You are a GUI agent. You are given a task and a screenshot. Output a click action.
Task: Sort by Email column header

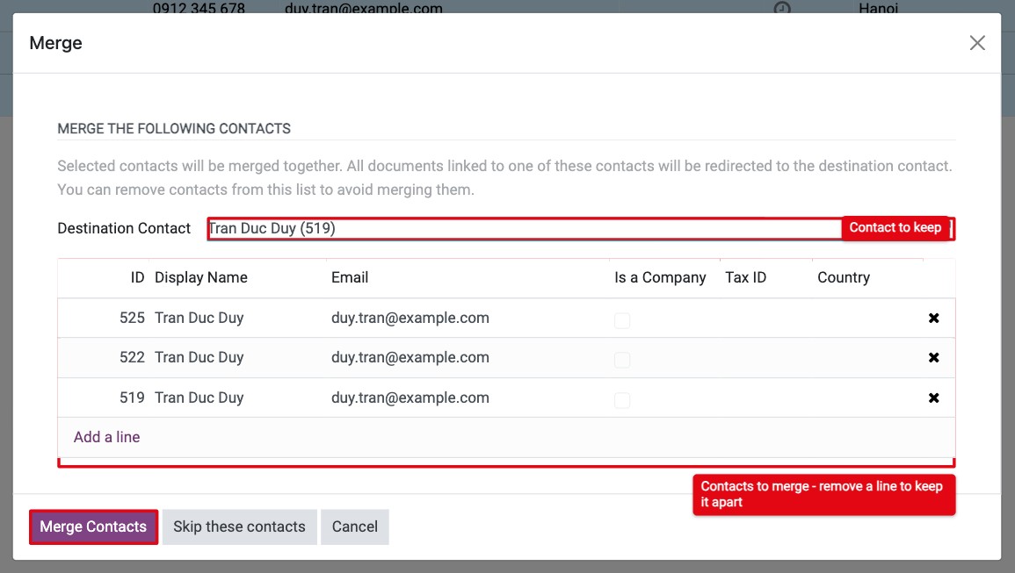click(350, 277)
